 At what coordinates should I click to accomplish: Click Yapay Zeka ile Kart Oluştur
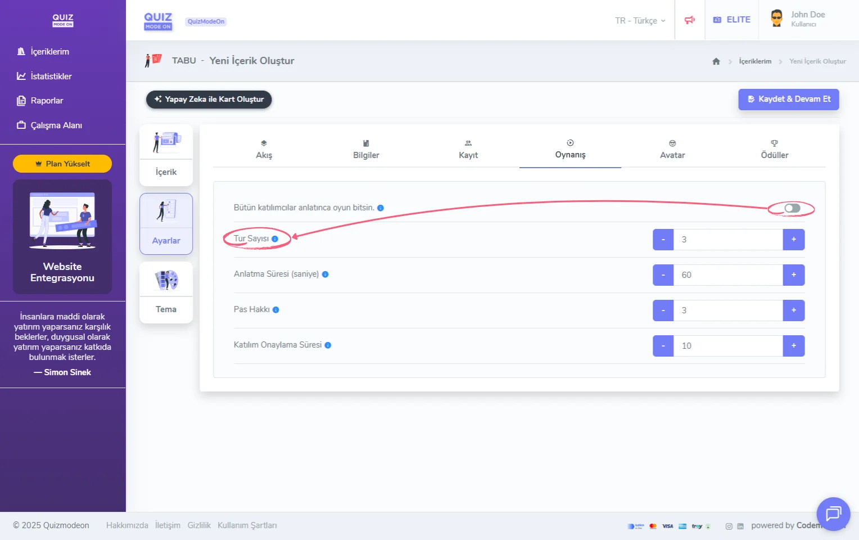click(x=209, y=100)
